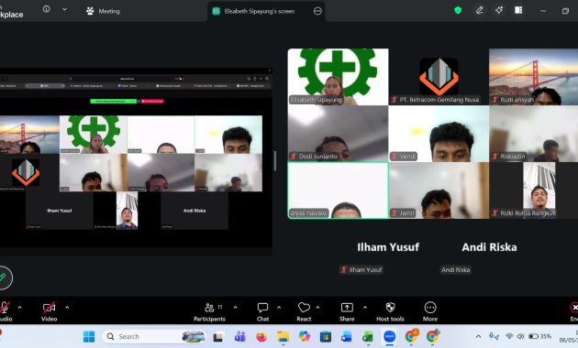
Task: Click the shared screen preview area
Action: [x=136, y=162]
